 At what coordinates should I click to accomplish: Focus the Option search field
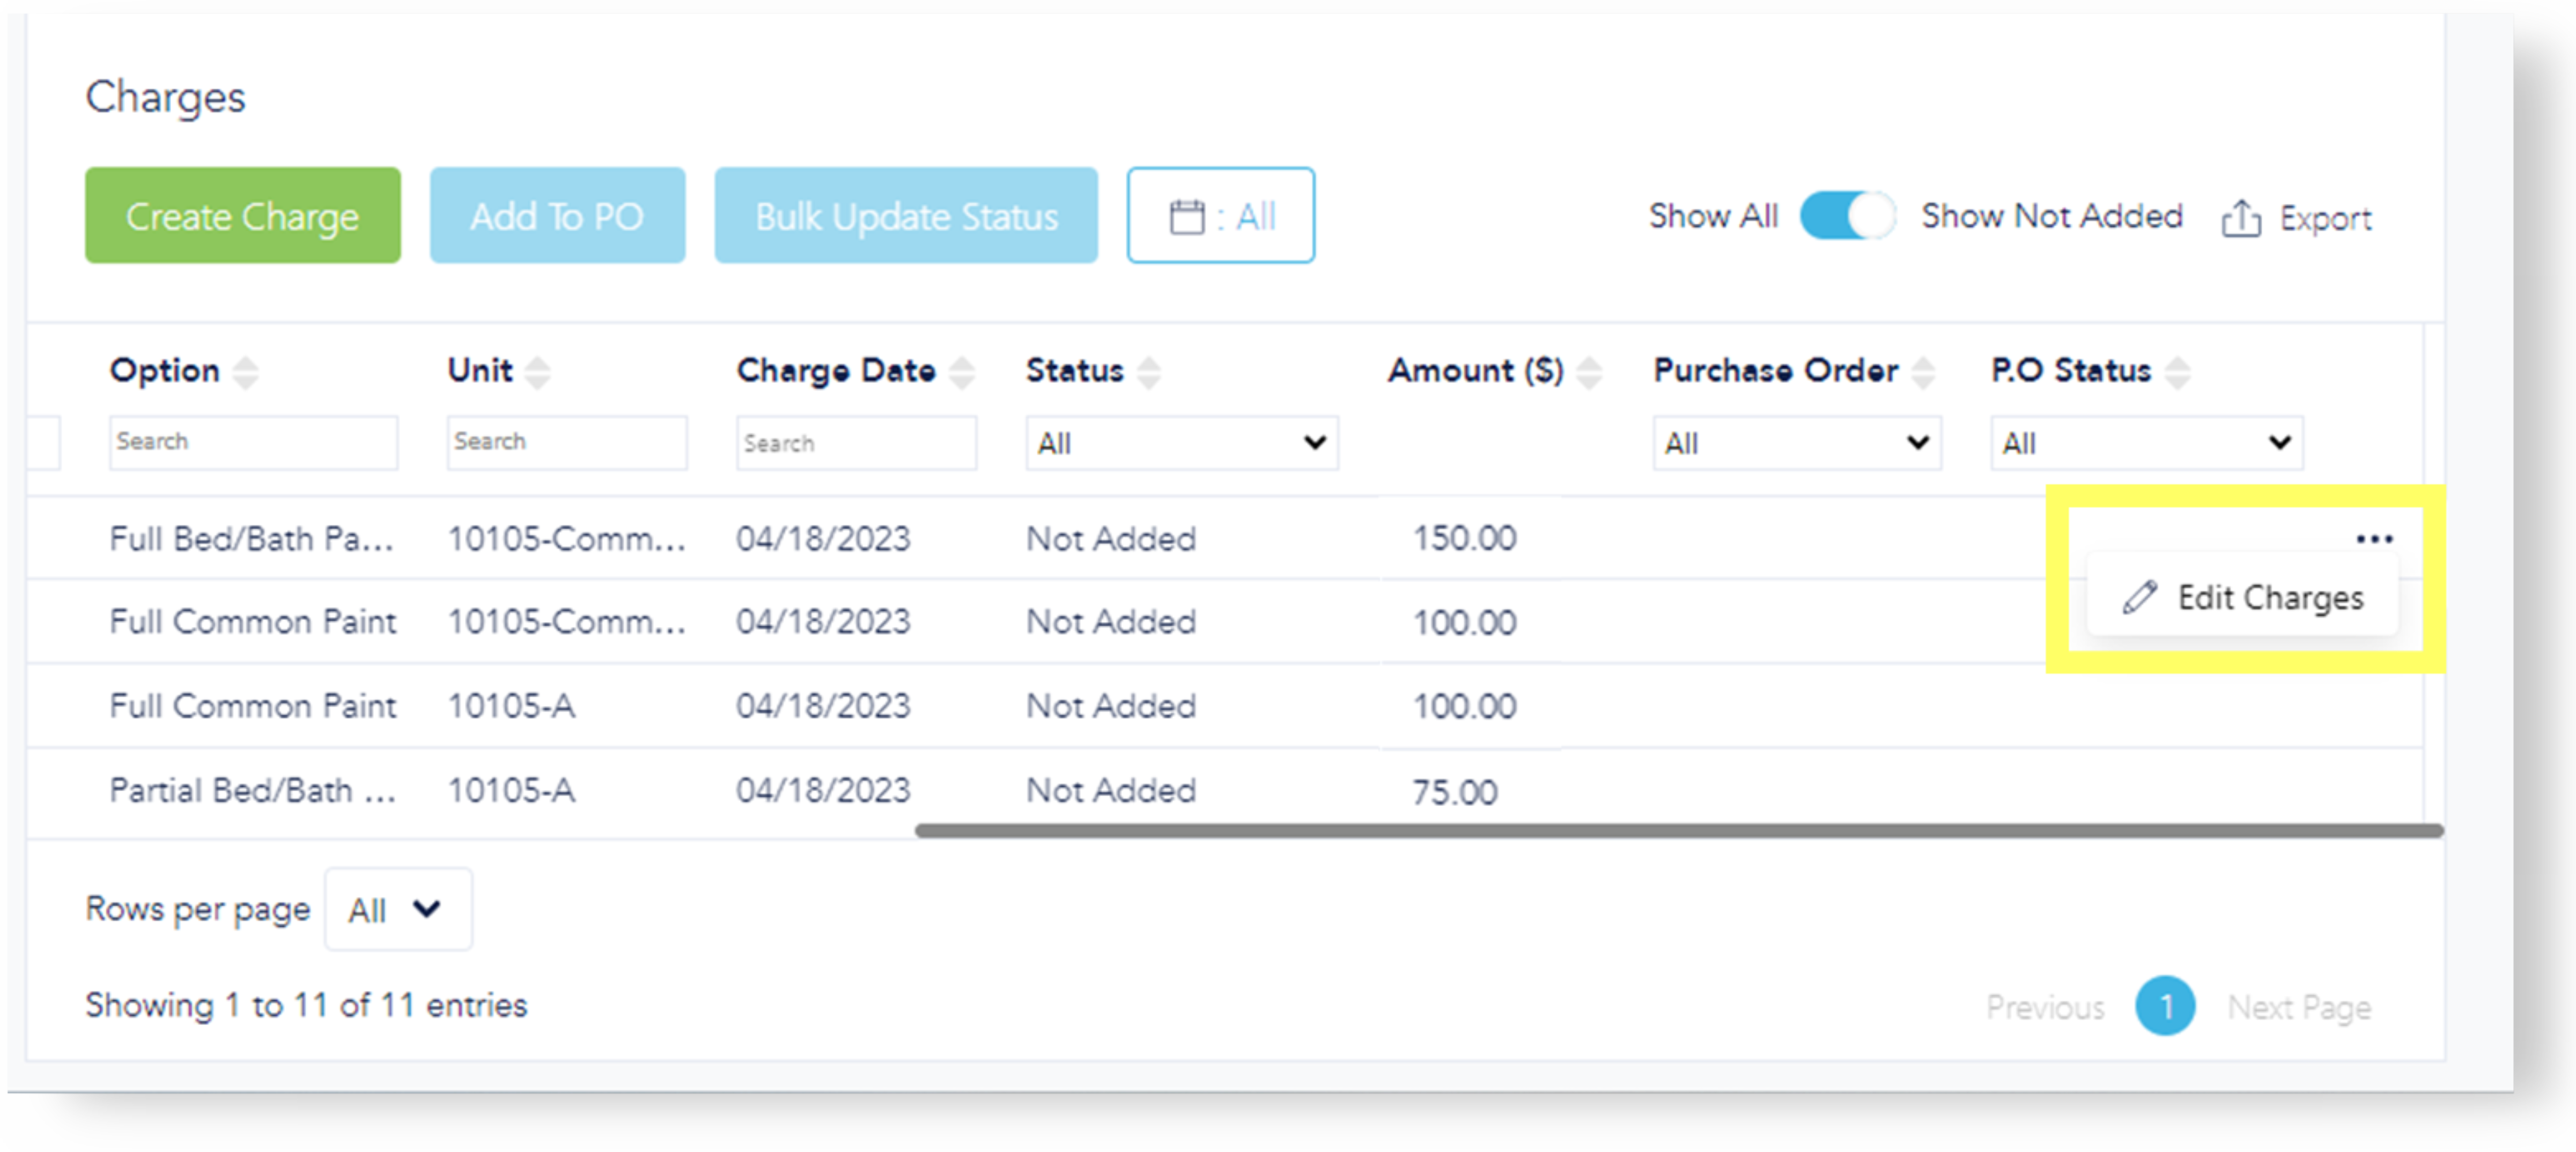[253, 442]
